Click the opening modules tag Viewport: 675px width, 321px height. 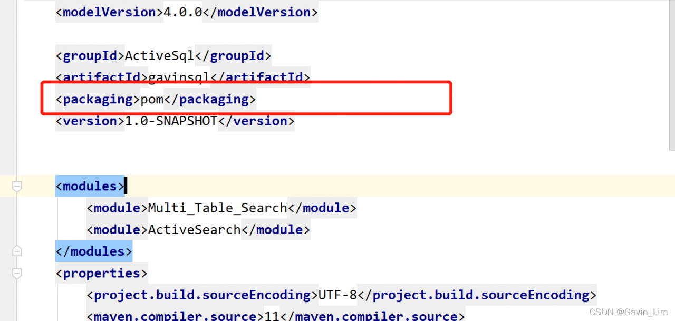[90, 186]
